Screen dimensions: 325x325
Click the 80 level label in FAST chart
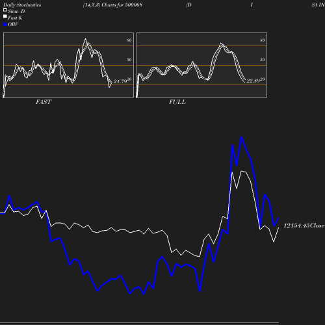(129, 40)
